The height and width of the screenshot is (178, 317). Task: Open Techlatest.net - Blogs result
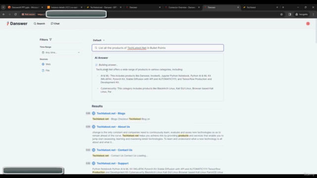tap(111, 113)
